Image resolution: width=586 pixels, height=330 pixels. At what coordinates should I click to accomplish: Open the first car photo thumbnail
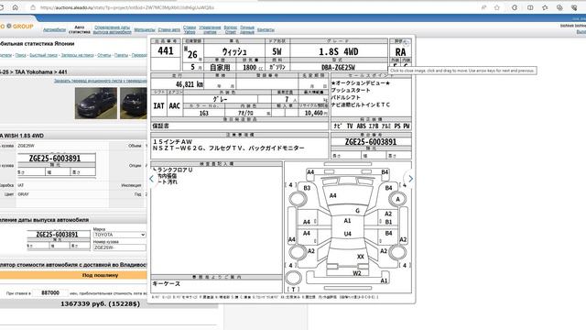95,104
